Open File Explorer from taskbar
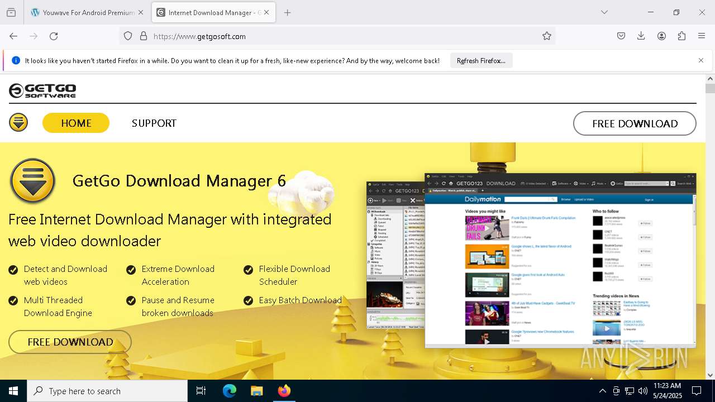Image resolution: width=715 pixels, height=402 pixels. (x=256, y=391)
